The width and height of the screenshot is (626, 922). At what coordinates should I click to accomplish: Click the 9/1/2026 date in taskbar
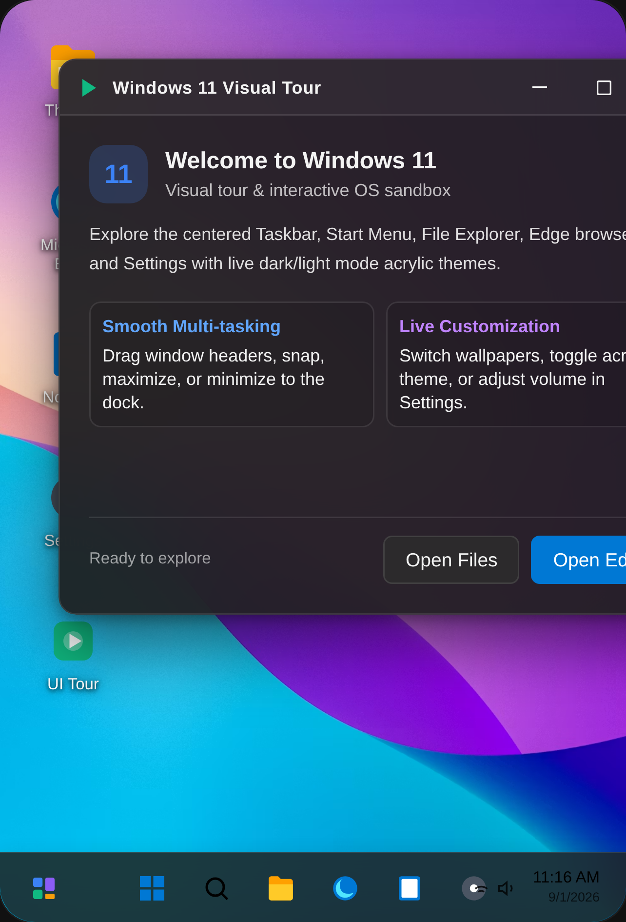click(574, 897)
